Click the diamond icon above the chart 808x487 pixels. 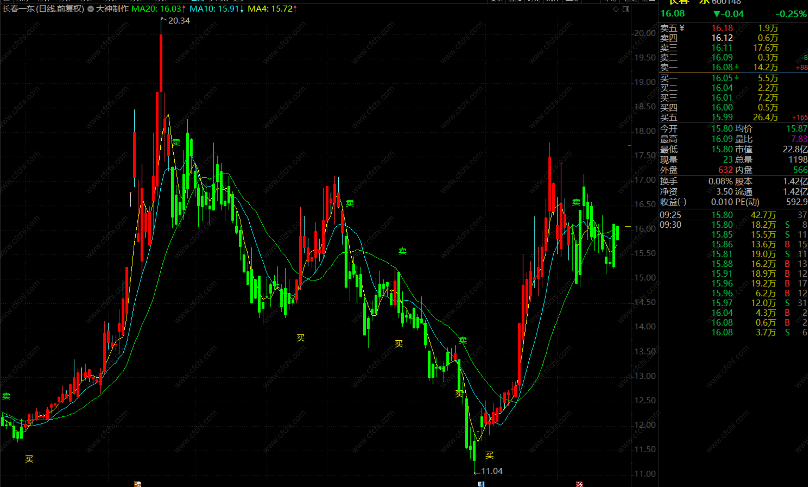point(616,9)
